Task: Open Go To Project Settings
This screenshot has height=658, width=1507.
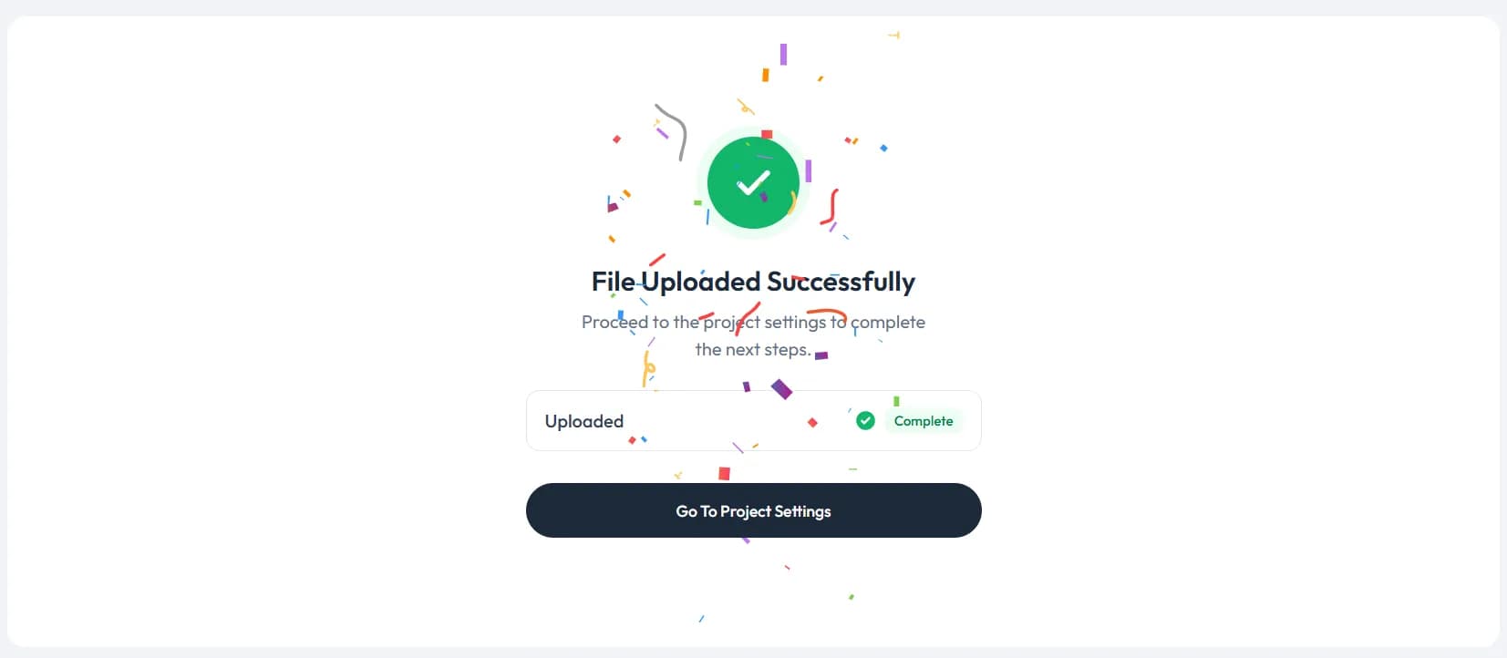Action: [753, 510]
